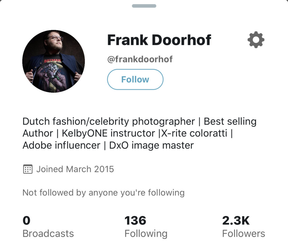Click the Followers label

point(244,234)
